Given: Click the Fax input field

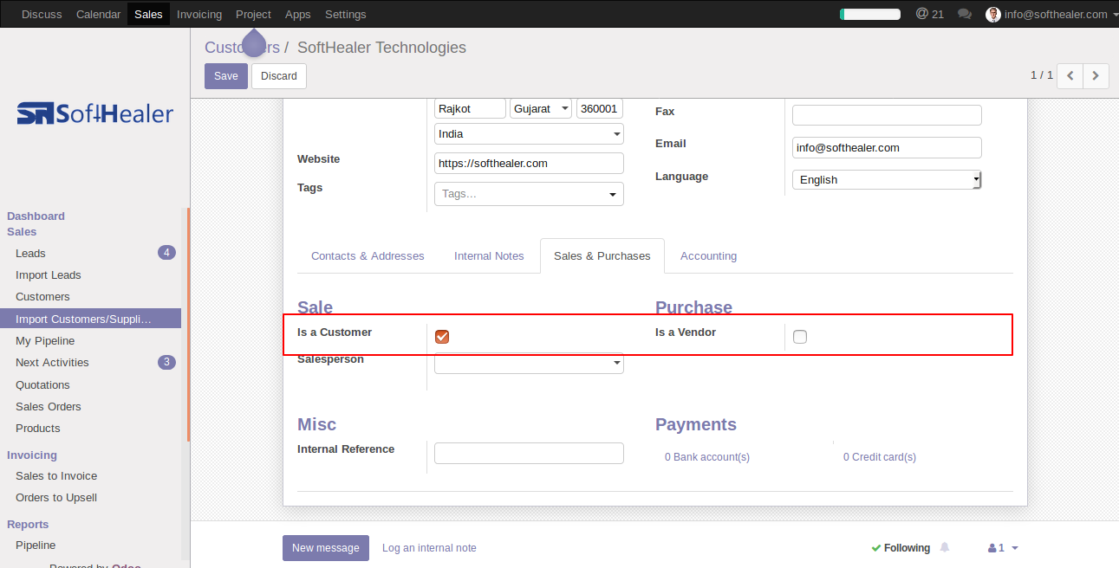Looking at the screenshot, I should 887,115.
